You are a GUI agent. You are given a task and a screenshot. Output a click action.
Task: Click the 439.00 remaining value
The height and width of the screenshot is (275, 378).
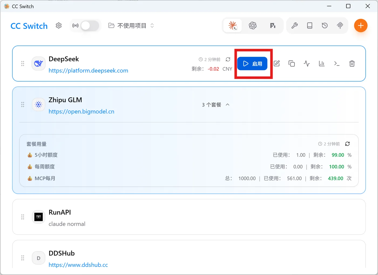336,178
